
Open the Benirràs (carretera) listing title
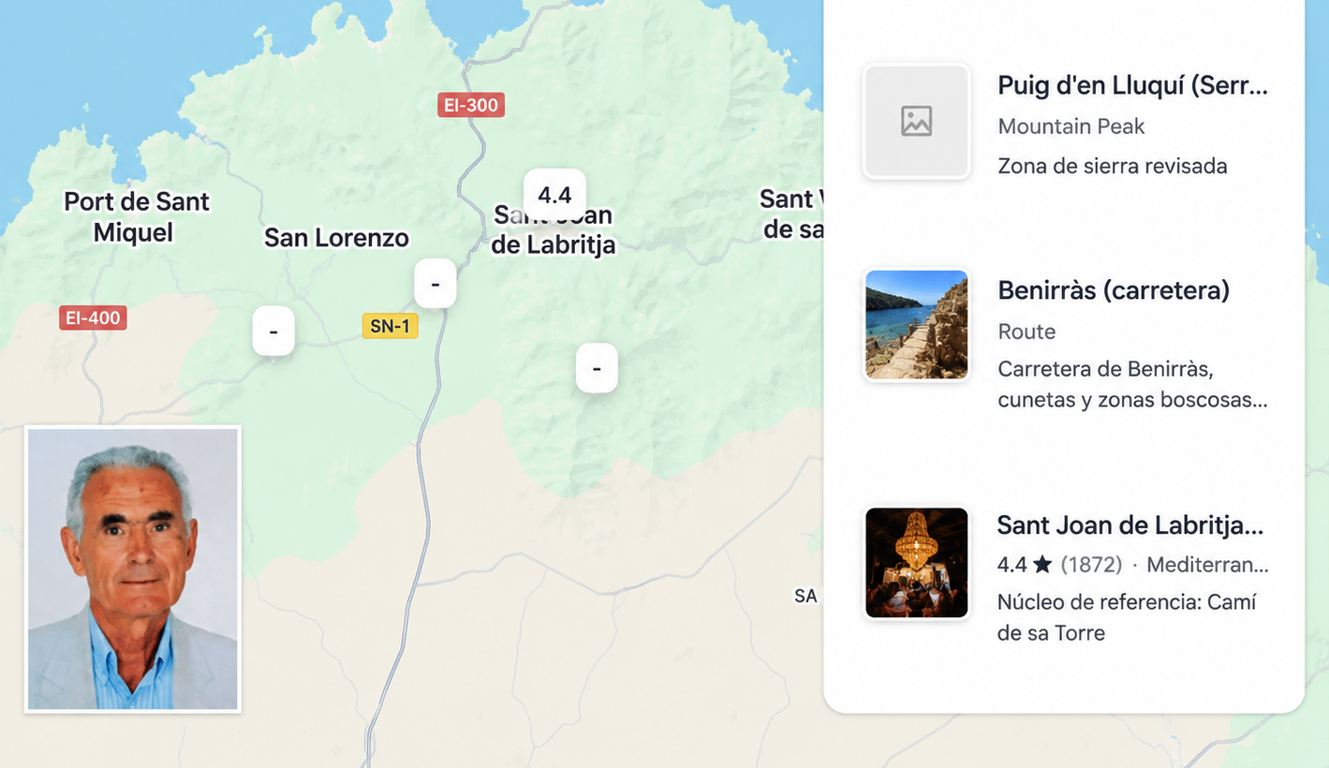[x=1114, y=290]
